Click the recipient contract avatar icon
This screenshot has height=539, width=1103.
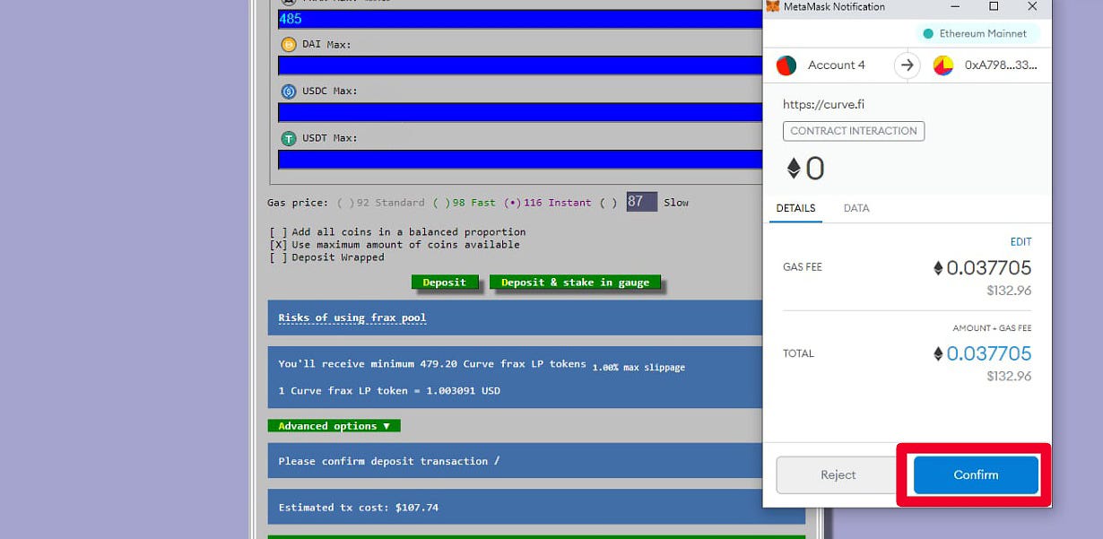[x=943, y=65]
